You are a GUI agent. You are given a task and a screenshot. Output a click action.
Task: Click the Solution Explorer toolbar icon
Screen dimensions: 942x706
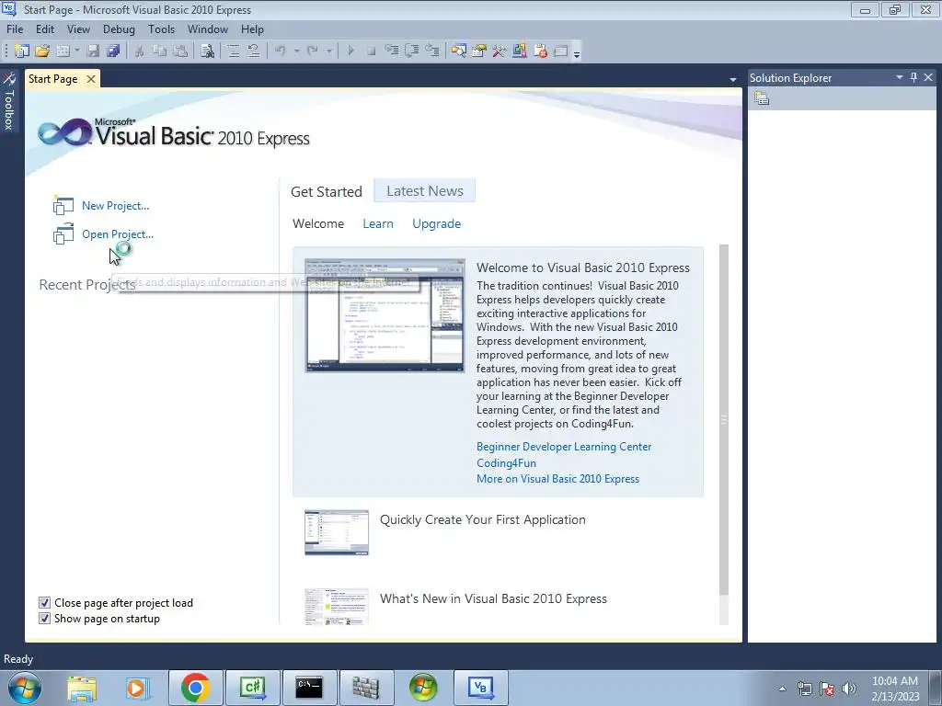pyautogui.click(x=459, y=51)
